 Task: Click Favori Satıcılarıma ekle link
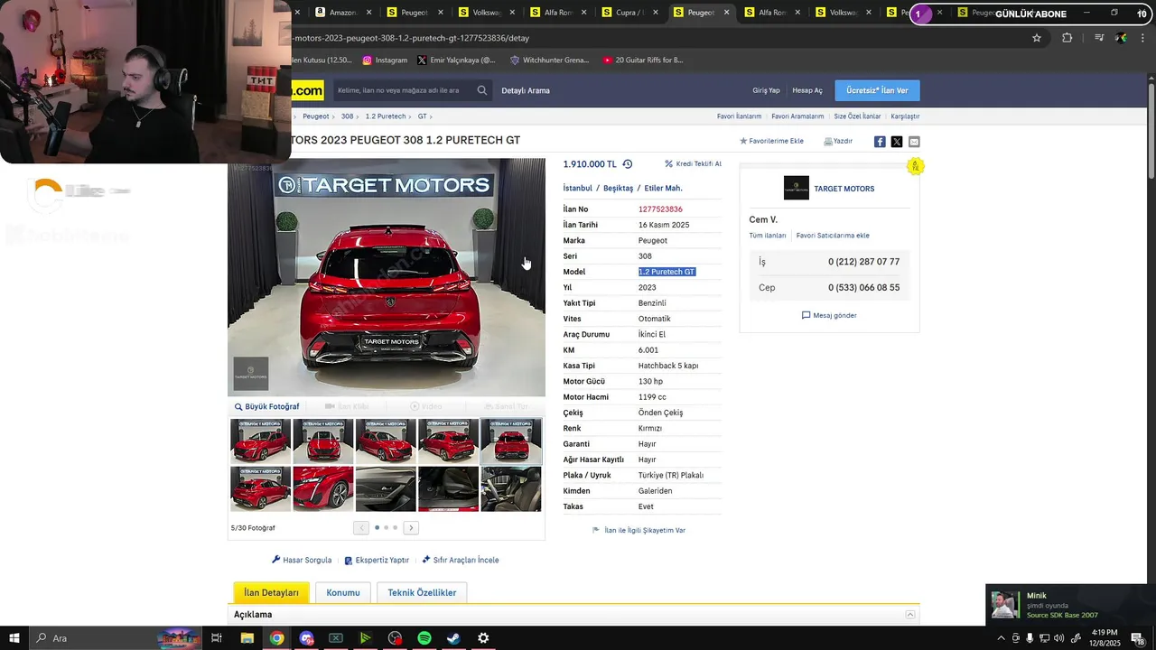(833, 236)
